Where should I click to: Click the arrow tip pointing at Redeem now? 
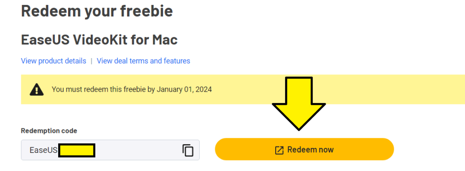tap(299, 128)
